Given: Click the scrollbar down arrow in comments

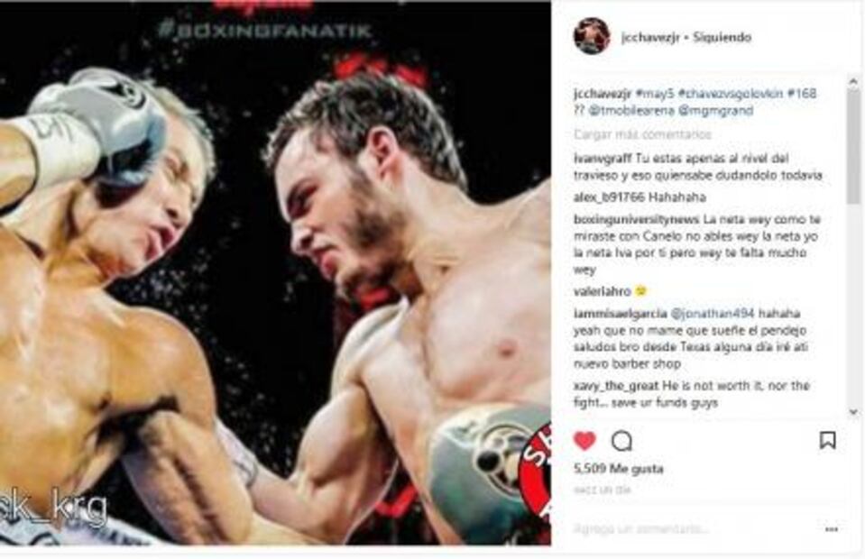Looking at the screenshot, I should click(x=853, y=412).
